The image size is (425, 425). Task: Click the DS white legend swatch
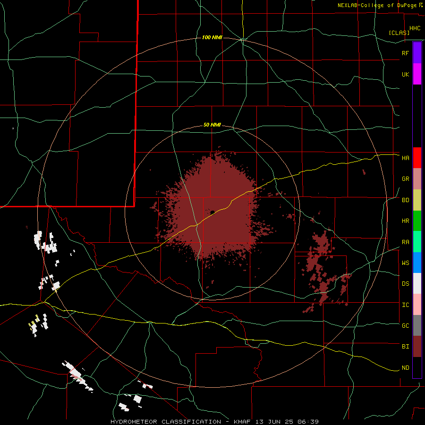pos(417,283)
